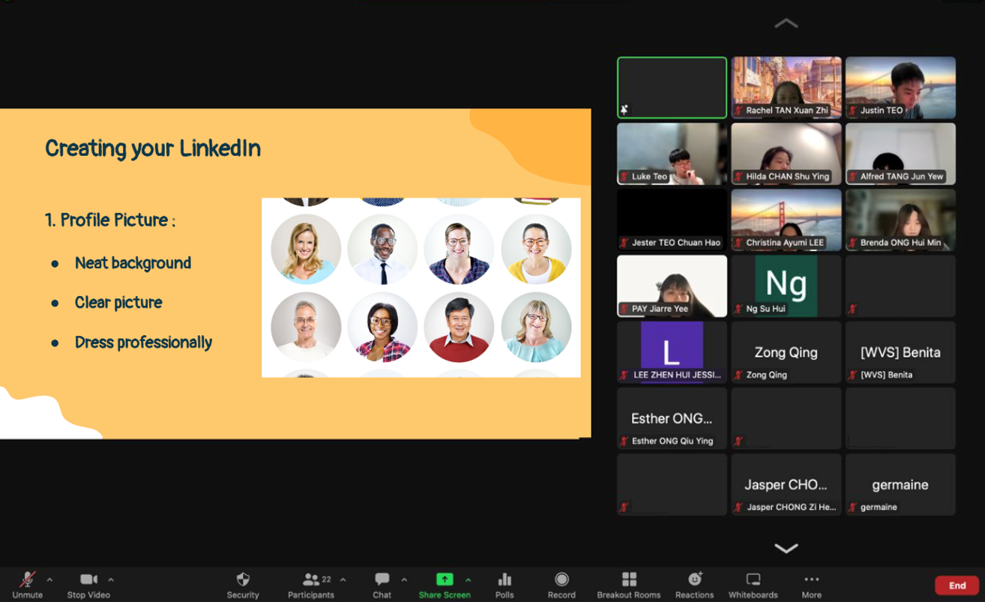Show previous gallery page up chevron

coord(786,23)
